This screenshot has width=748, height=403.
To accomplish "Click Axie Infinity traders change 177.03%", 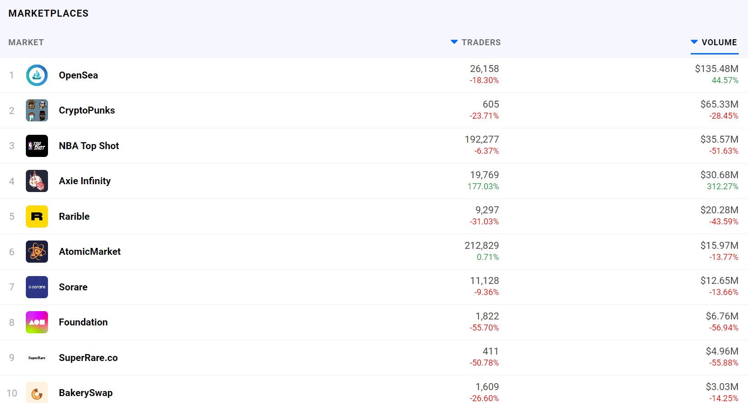I will pyautogui.click(x=483, y=186).
